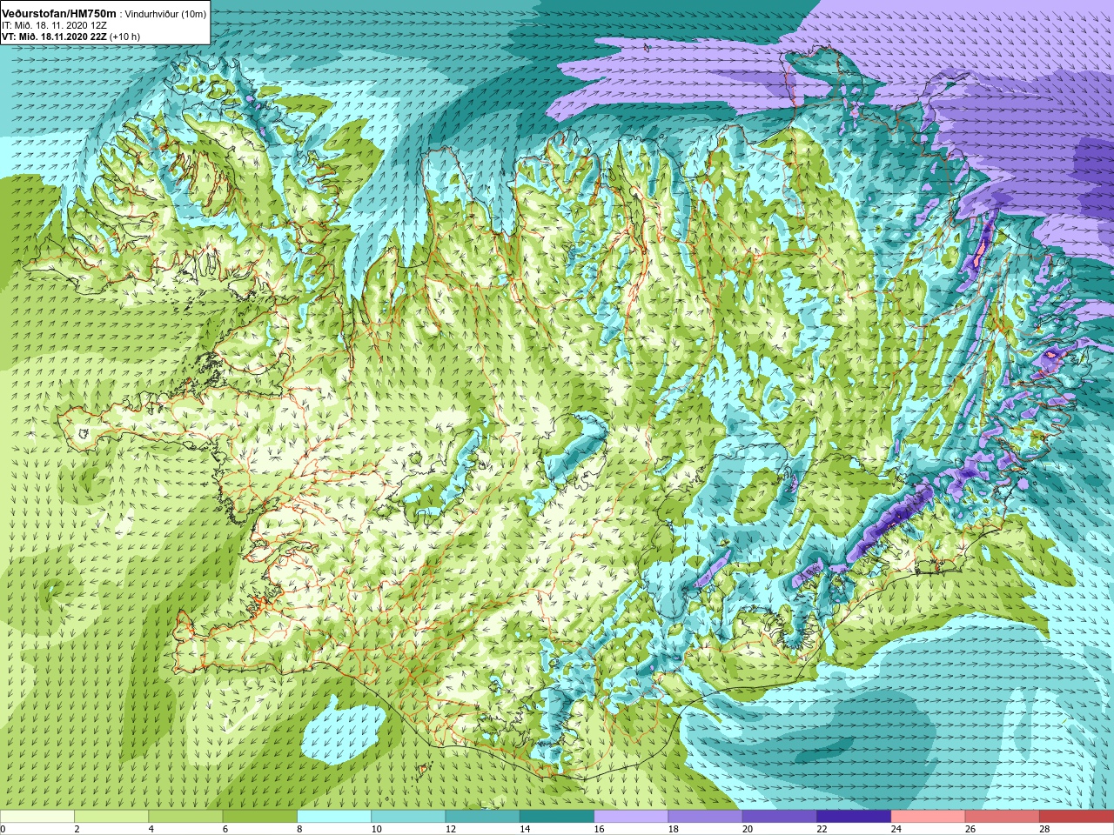The width and height of the screenshot is (1114, 835).
Task: Click the legend scale label 8
Action: [300, 829]
